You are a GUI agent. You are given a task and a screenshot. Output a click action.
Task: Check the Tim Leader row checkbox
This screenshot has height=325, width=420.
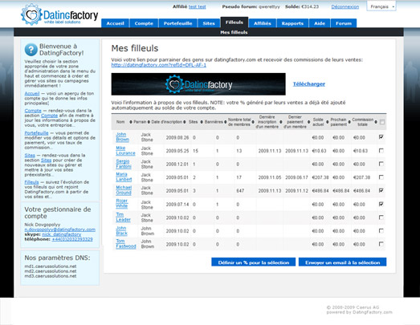pyautogui.click(x=381, y=217)
